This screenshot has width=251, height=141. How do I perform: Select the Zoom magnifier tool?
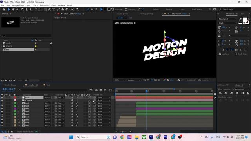17,9
